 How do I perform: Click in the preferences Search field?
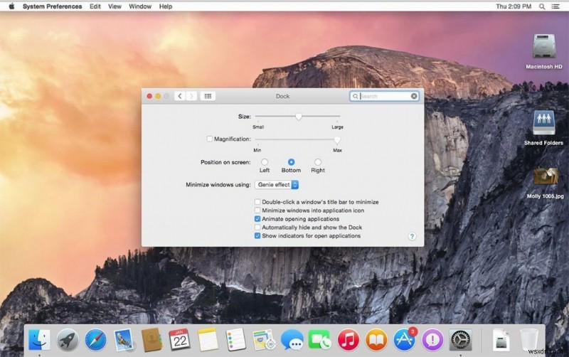tap(384, 96)
